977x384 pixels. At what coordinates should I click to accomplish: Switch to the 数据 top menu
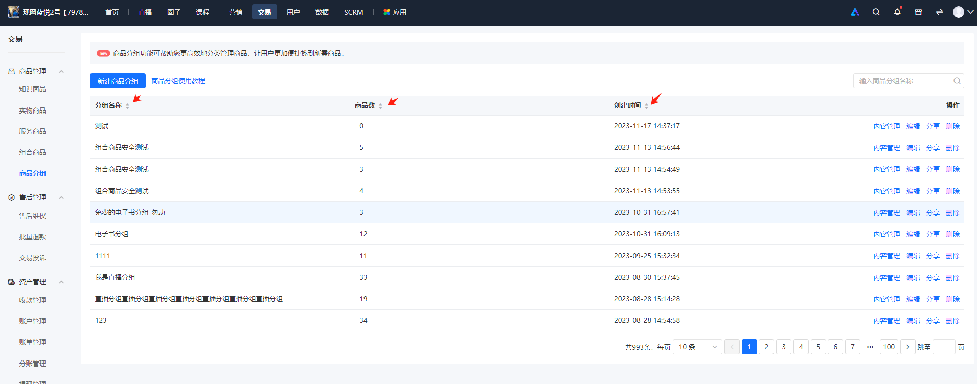(x=322, y=12)
